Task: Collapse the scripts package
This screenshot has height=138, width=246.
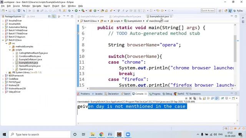Action: pos(10,50)
